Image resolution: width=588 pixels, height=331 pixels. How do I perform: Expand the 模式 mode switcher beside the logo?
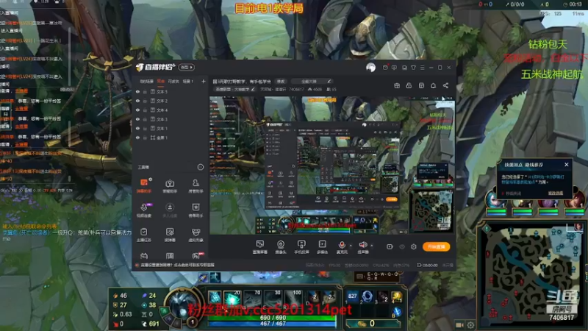coord(187,67)
